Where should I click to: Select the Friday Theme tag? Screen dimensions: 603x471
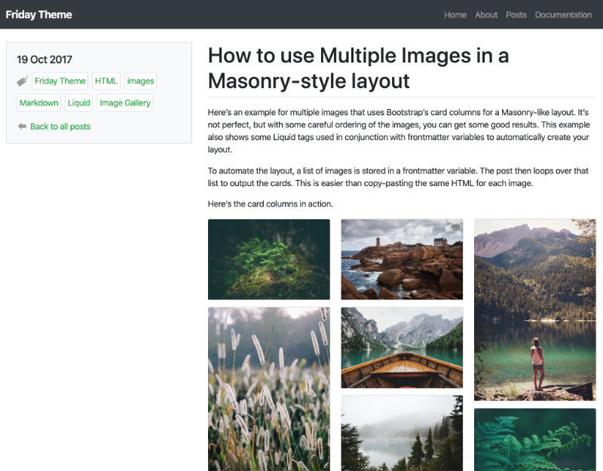point(60,81)
